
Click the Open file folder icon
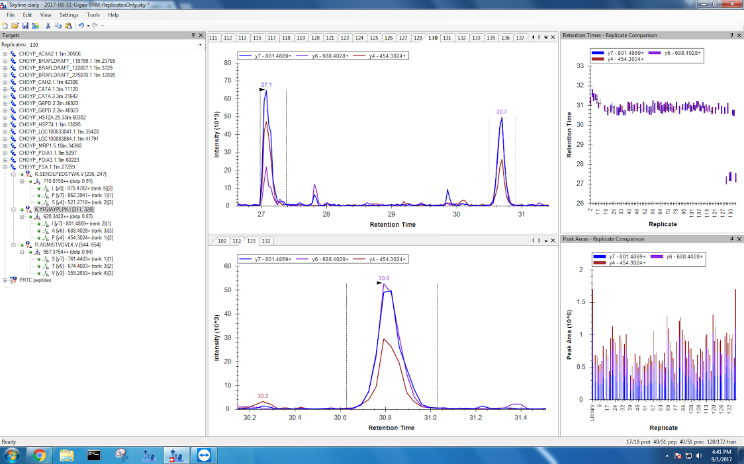click(15, 25)
